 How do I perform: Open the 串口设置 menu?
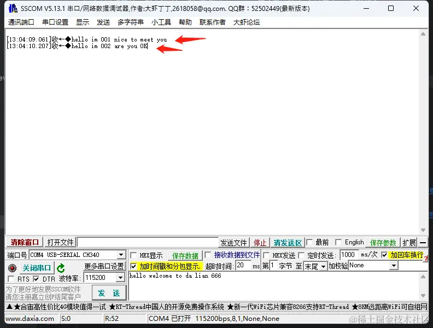55,22
